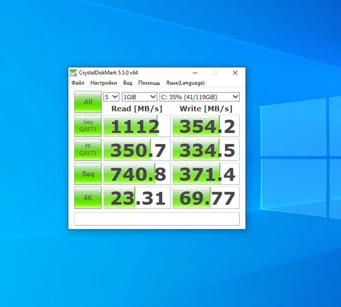This screenshot has height=307, width=341.
Task: Click the Write [MB/s] column header
Action: (206, 109)
